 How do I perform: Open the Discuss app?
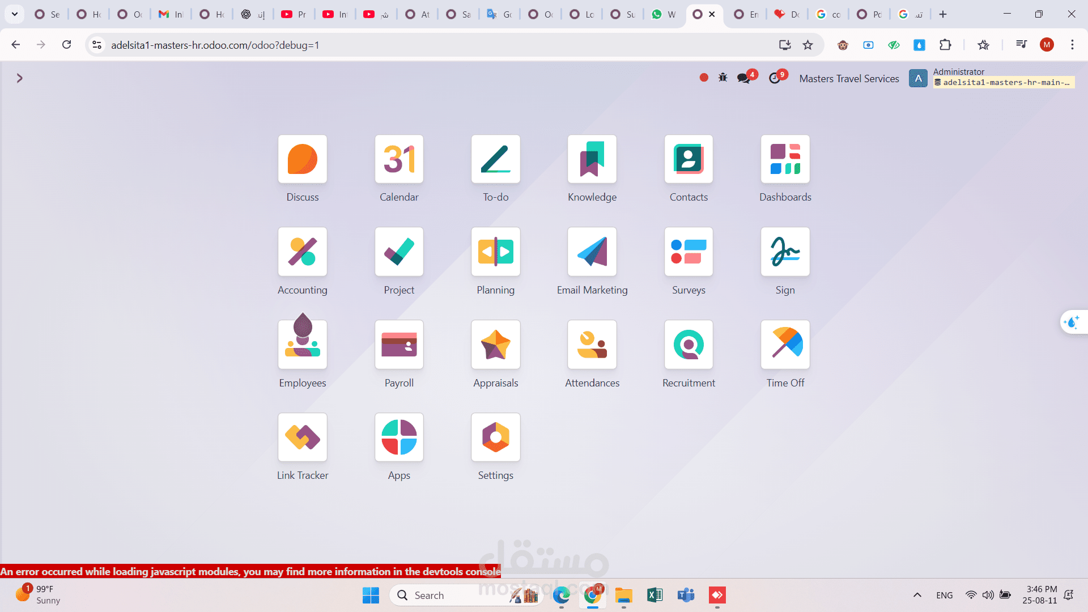pos(303,159)
